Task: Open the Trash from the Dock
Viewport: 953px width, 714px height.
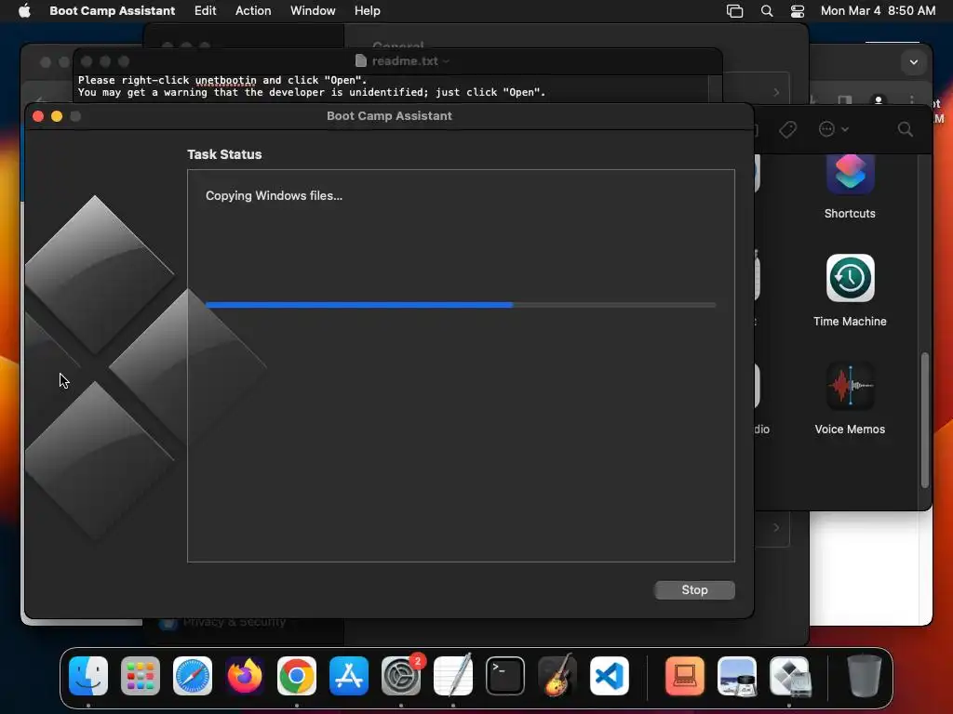Action: [x=865, y=676]
